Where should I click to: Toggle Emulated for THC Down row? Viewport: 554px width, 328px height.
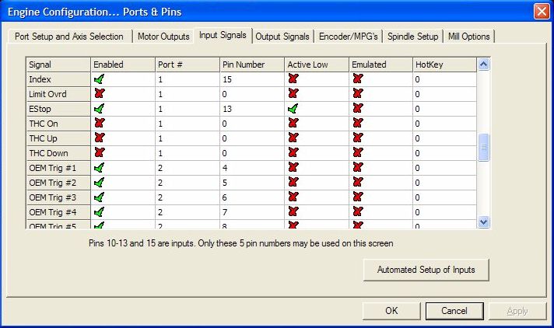coord(358,152)
